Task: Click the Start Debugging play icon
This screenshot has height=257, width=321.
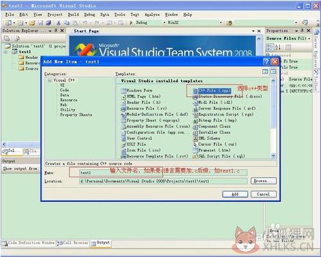Action: [x=131, y=22]
